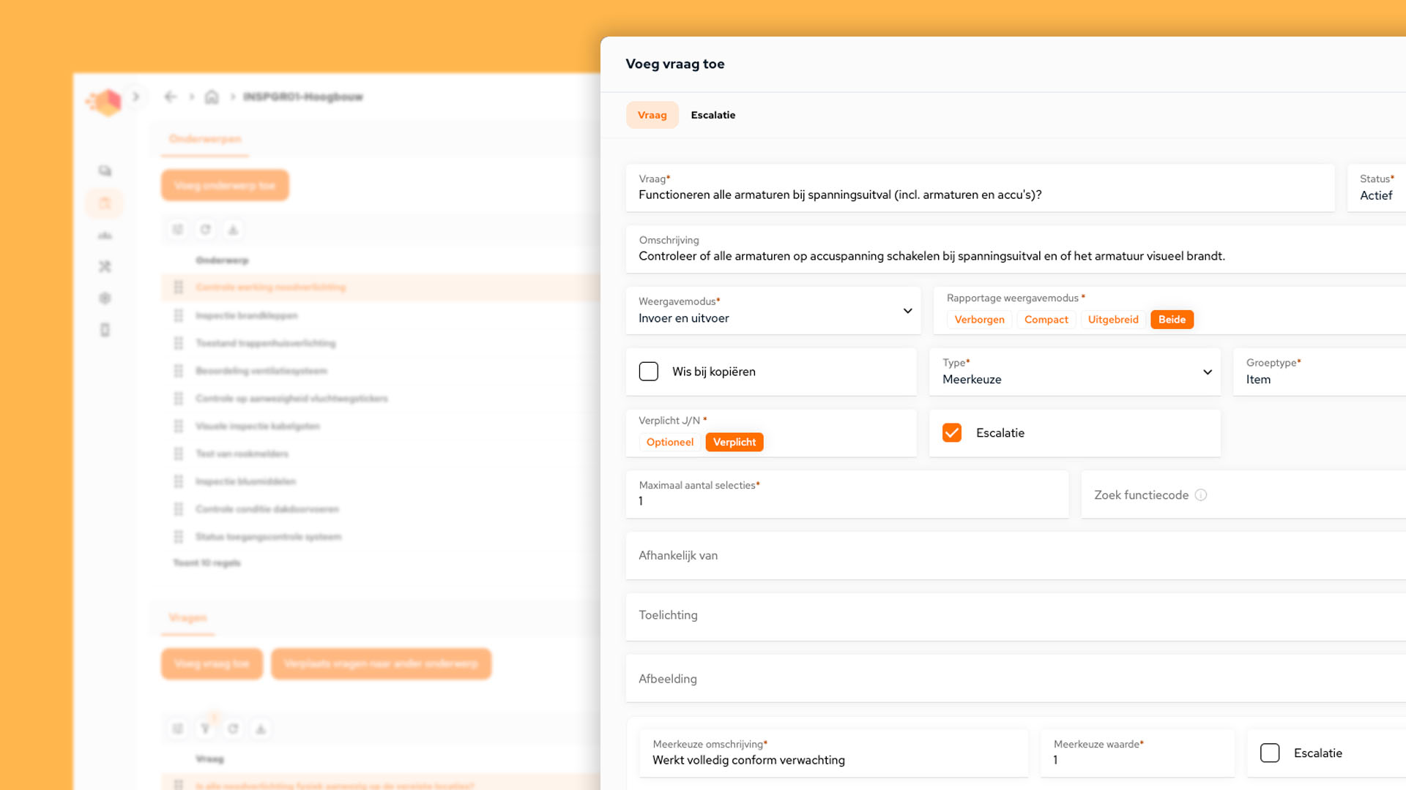
Task: Click the back arrow in the top navigation
Action: pos(171,97)
